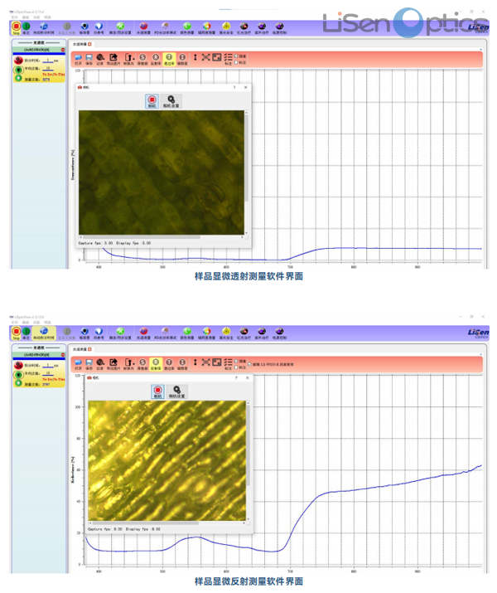Click 自动积分时间 in the upper window toolbar
The image size is (497, 593).
coord(44,28)
